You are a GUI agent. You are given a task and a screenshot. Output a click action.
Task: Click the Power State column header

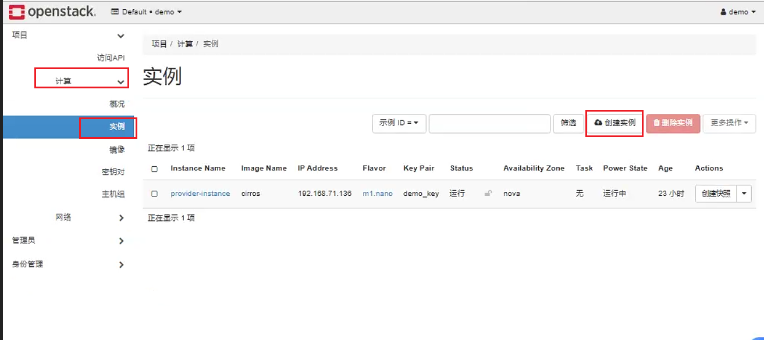pyautogui.click(x=625, y=169)
